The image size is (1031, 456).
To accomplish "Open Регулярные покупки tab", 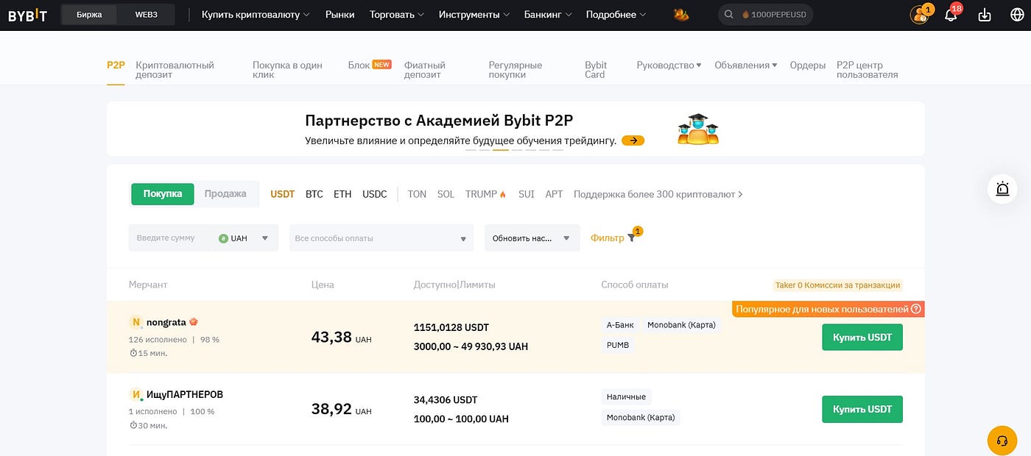I will point(515,70).
